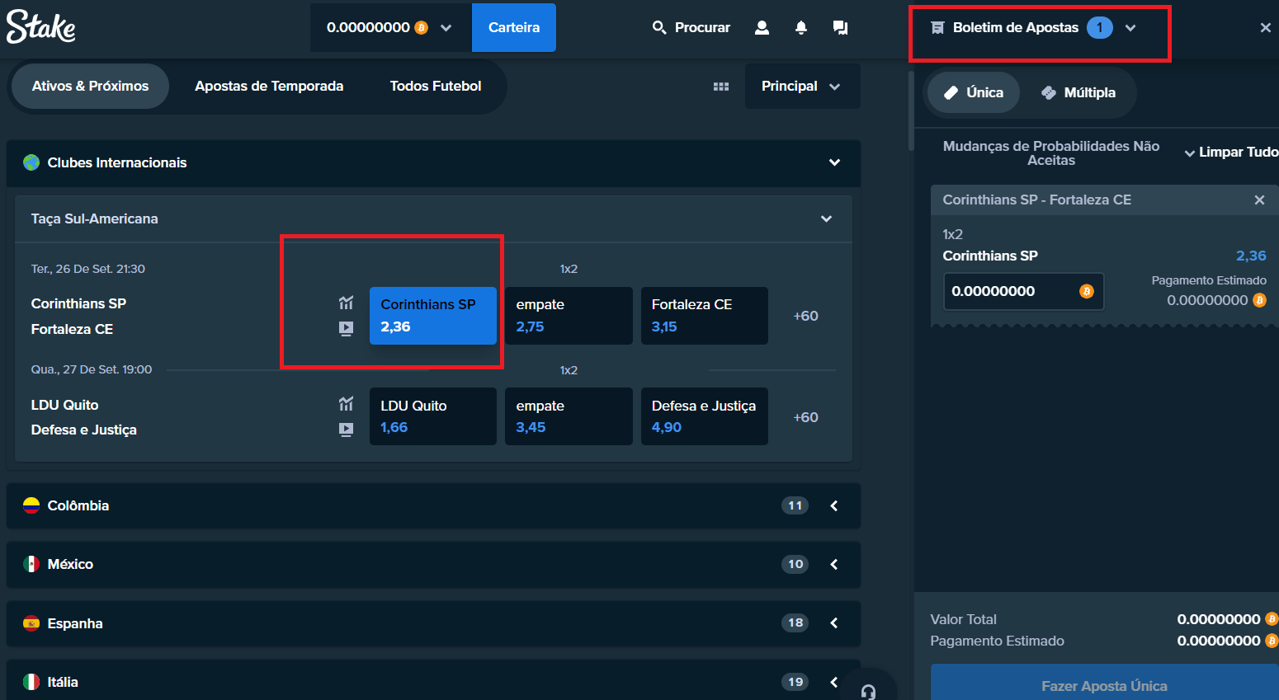
Task: Open live stream icon for LDU Quito match
Action: tap(346, 430)
